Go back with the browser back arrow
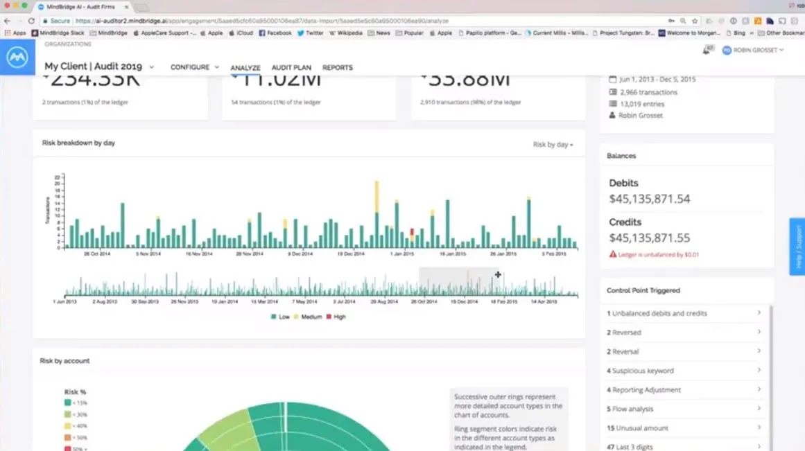 [x=7, y=21]
